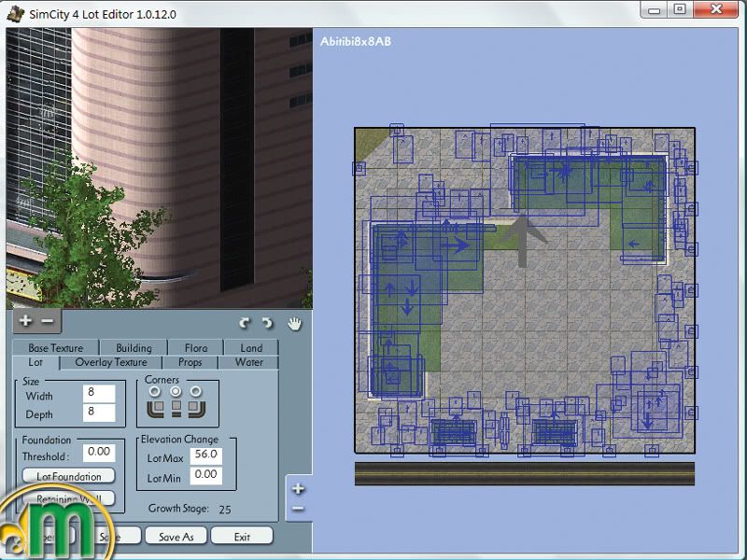This screenshot has height=560, width=747.
Task: Zoom out the lot layout view
Action: (298, 509)
